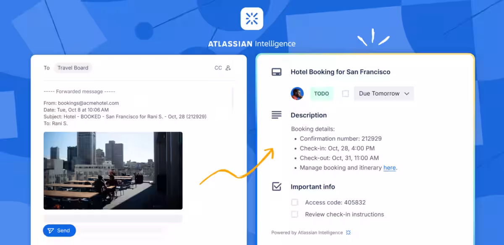Click the add recipient person icon

tap(228, 68)
